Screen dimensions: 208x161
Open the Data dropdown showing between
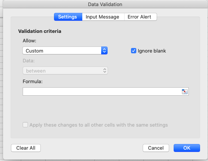(65, 71)
